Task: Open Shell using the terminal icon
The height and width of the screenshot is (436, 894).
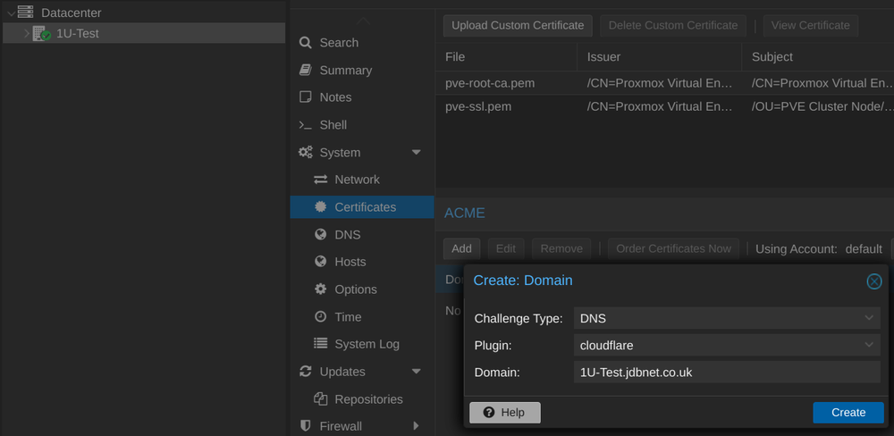Action: click(x=306, y=125)
